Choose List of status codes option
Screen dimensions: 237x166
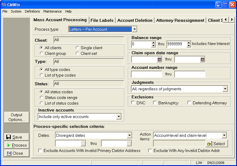coord(42,103)
